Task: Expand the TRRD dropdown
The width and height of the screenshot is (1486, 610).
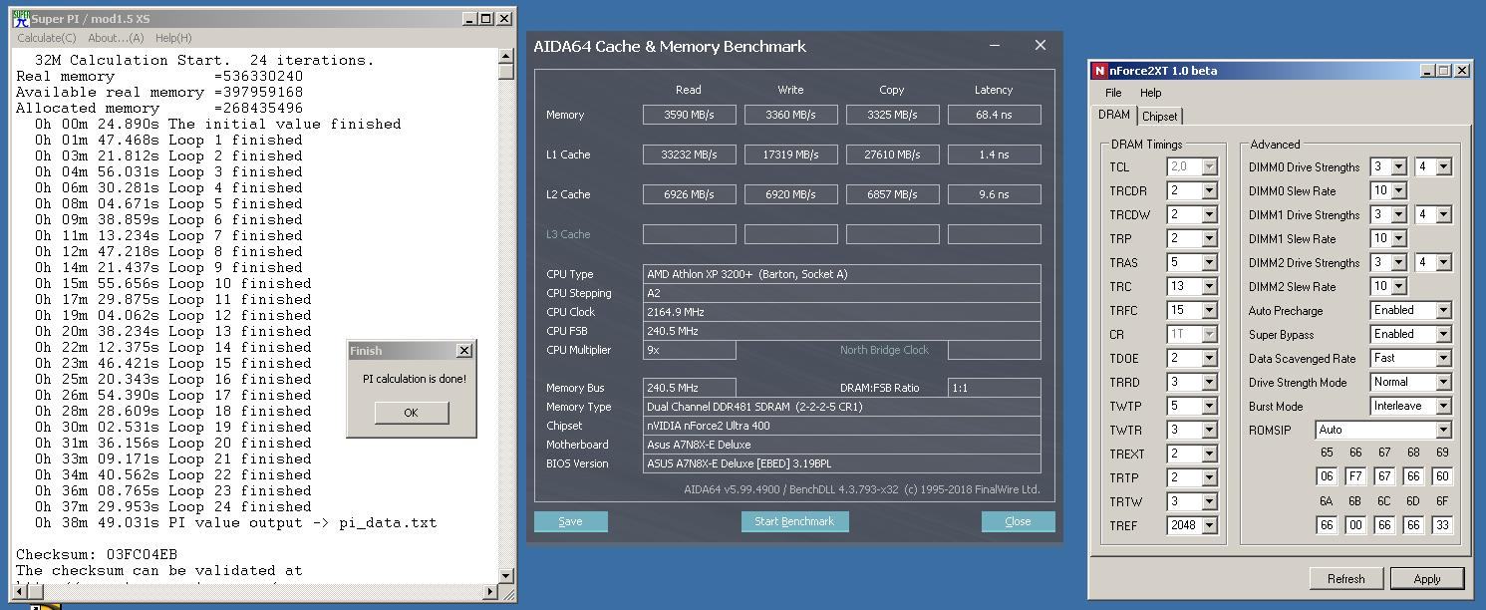Action: pyautogui.click(x=1209, y=383)
